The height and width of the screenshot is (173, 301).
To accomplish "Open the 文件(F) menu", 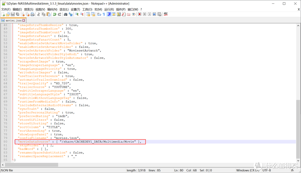I will point(6,9).
